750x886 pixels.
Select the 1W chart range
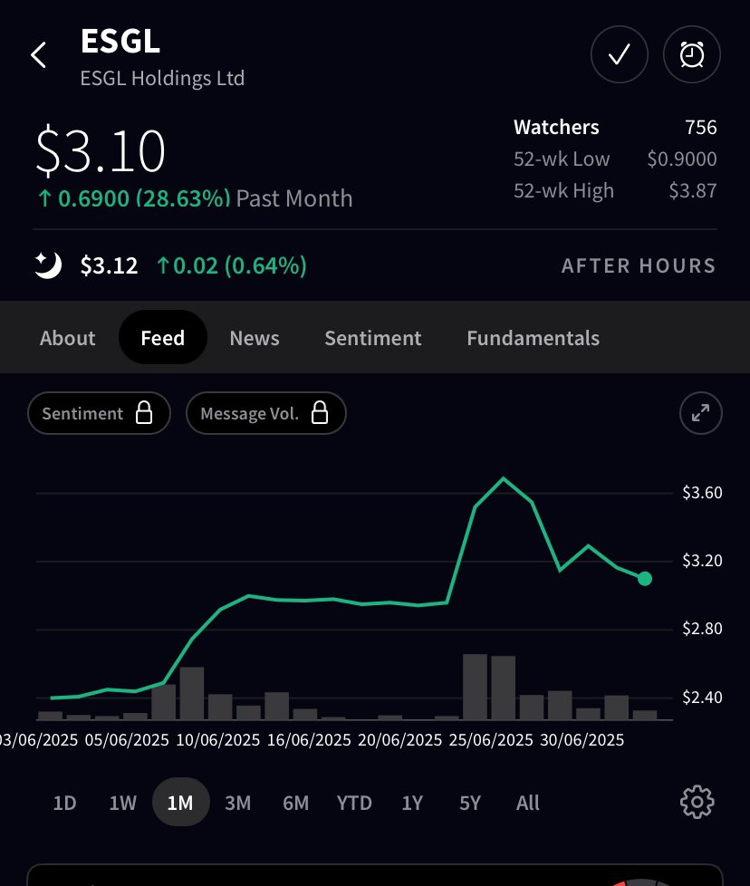click(122, 803)
